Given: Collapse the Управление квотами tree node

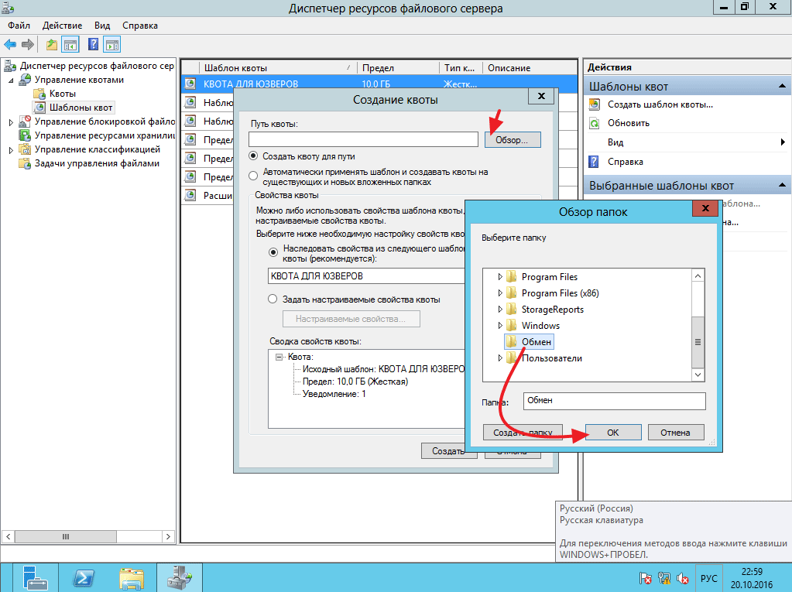Looking at the screenshot, I should point(12,80).
